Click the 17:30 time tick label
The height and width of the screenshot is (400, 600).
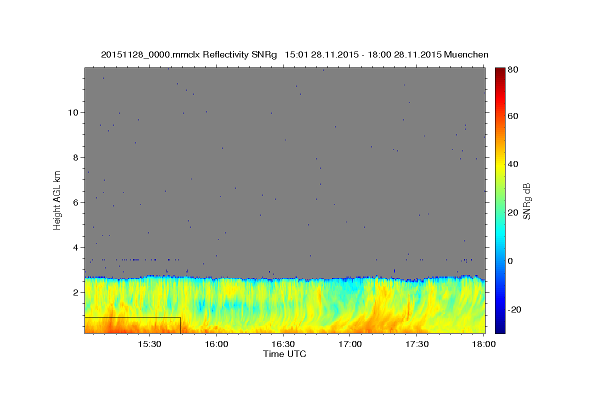pos(417,344)
